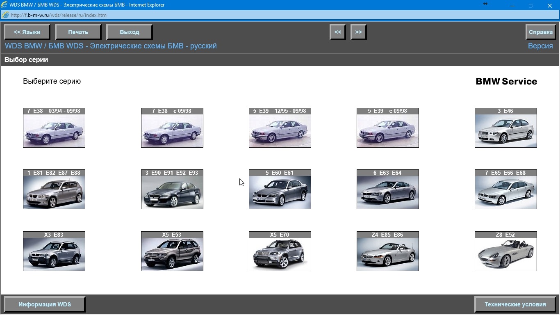Close the Internet Explorer window
This screenshot has height=315, width=560.
(x=550, y=6)
